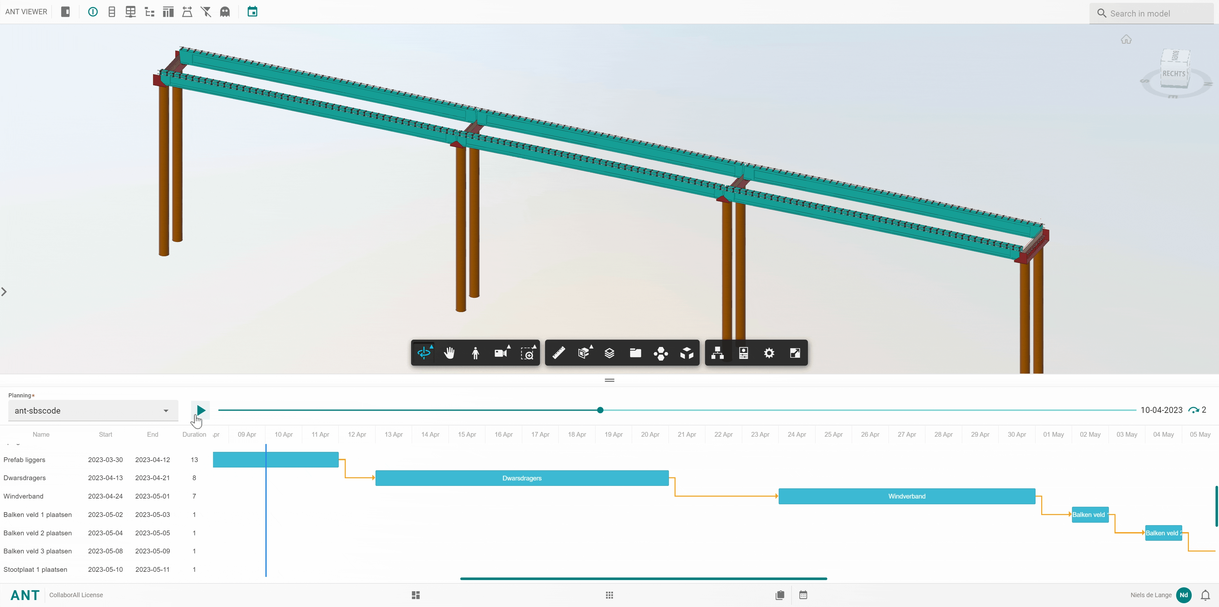Click the Duration column header
This screenshot has height=607, width=1219.
[194, 434]
